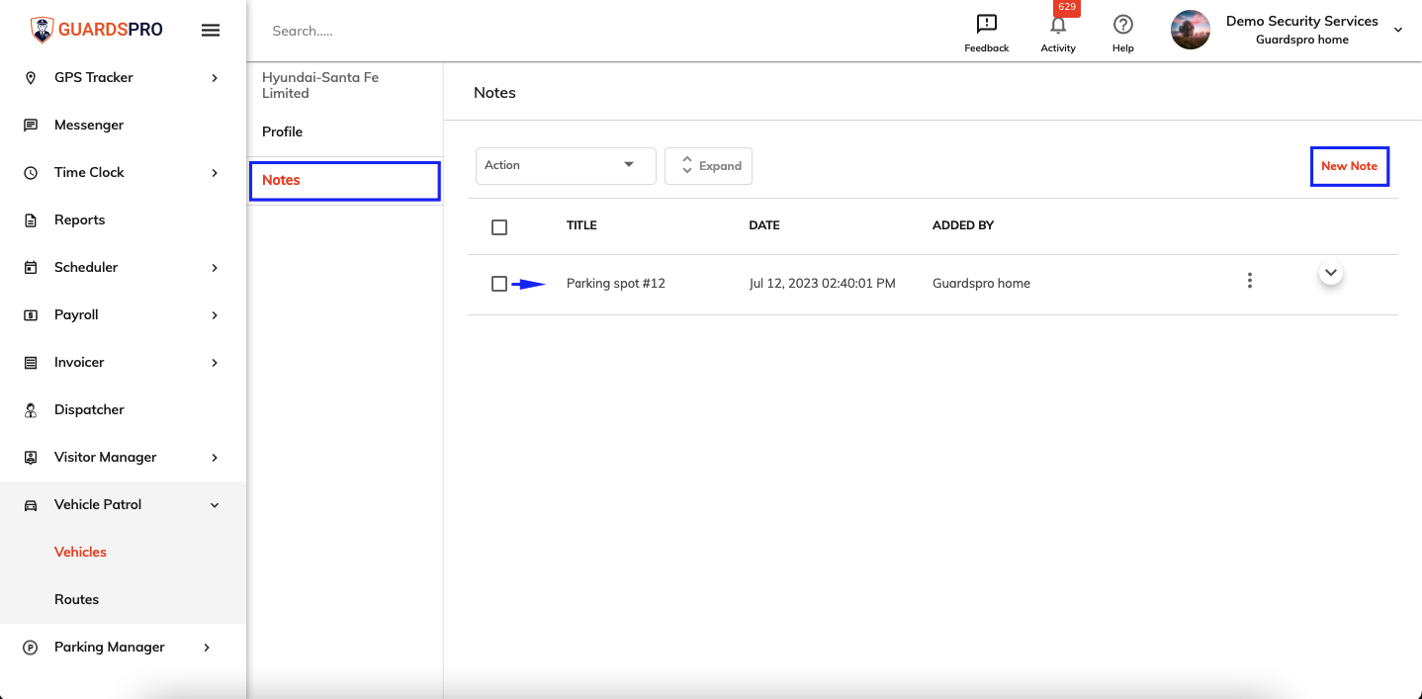Toggle the hamburger sidebar menu
The image size is (1422, 699).
211,30
